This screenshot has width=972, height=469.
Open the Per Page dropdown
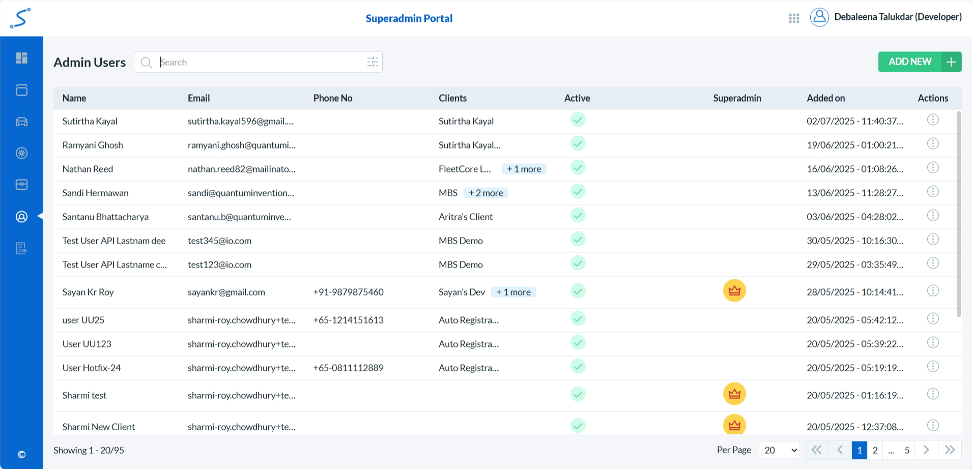(779, 450)
